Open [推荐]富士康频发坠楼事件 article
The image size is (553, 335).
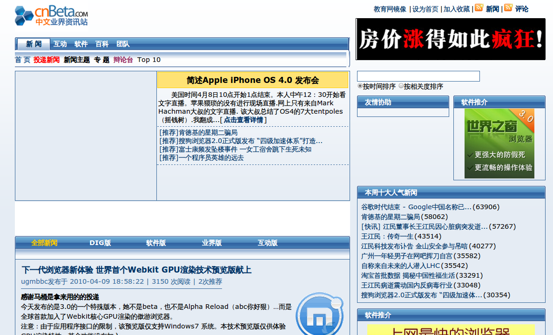pyautogui.click(x=235, y=150)
